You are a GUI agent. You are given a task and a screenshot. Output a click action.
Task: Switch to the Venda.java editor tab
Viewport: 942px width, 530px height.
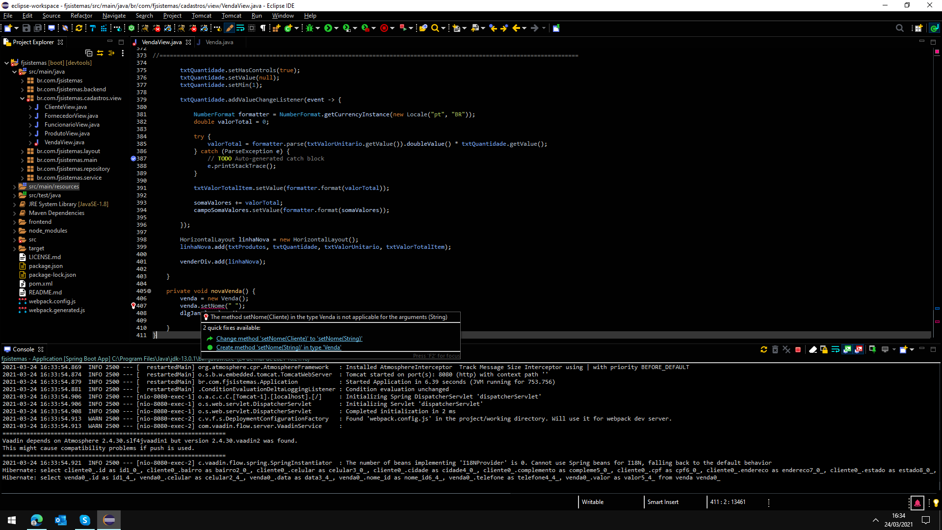point(219,42)
